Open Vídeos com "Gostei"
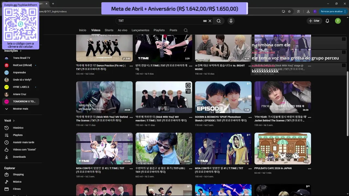 (21, 149)
